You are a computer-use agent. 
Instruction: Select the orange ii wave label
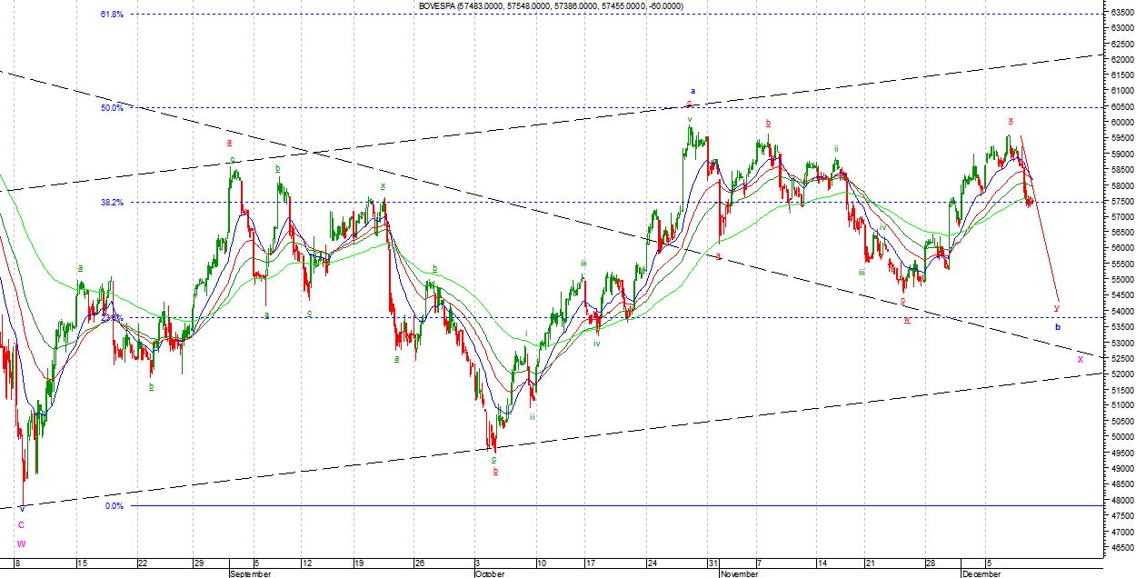point(835,148)
